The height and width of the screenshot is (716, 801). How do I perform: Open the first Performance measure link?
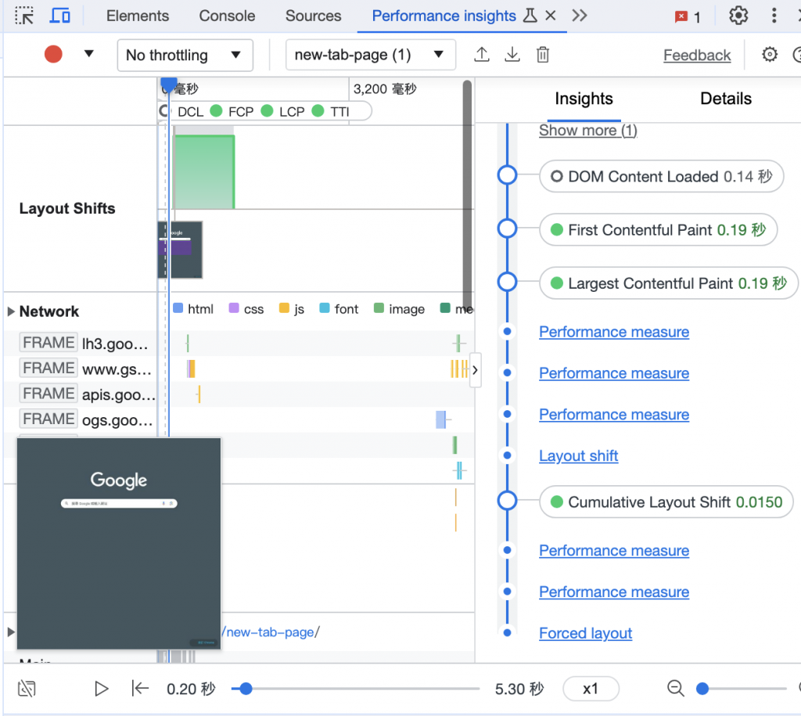click(x=614, y=333)
